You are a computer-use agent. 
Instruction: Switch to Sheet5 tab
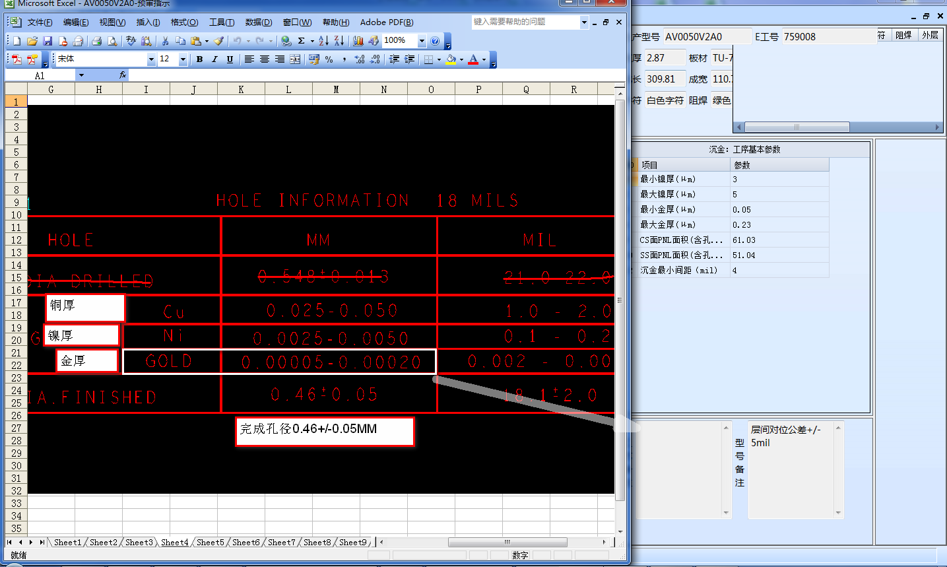pyautogui.click(x=210, y=542)
